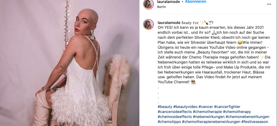Open the #chemotipps hashtag
This screenshot has width=277, height=126.
click(x=169, y=122)
